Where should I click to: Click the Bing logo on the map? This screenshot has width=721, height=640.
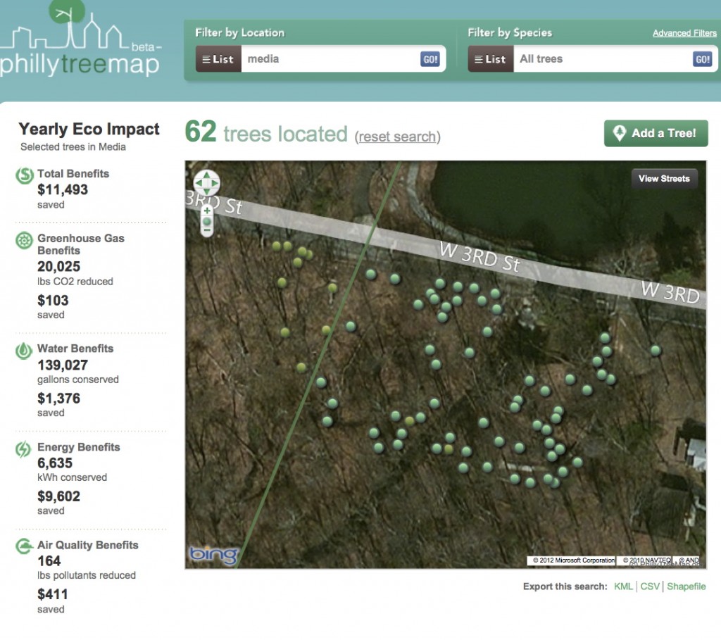(x=213, y=555)
